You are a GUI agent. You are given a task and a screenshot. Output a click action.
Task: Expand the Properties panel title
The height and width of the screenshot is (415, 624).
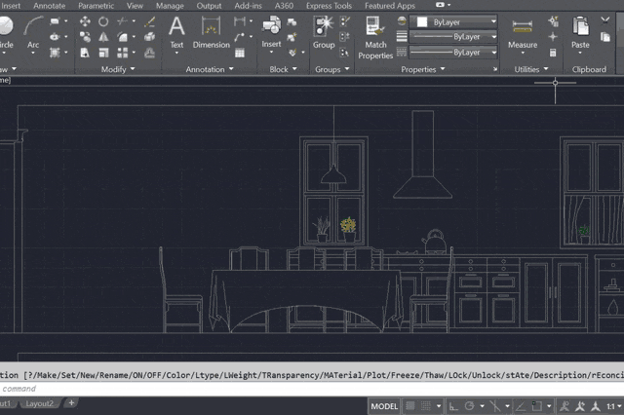tap(422, 69)
